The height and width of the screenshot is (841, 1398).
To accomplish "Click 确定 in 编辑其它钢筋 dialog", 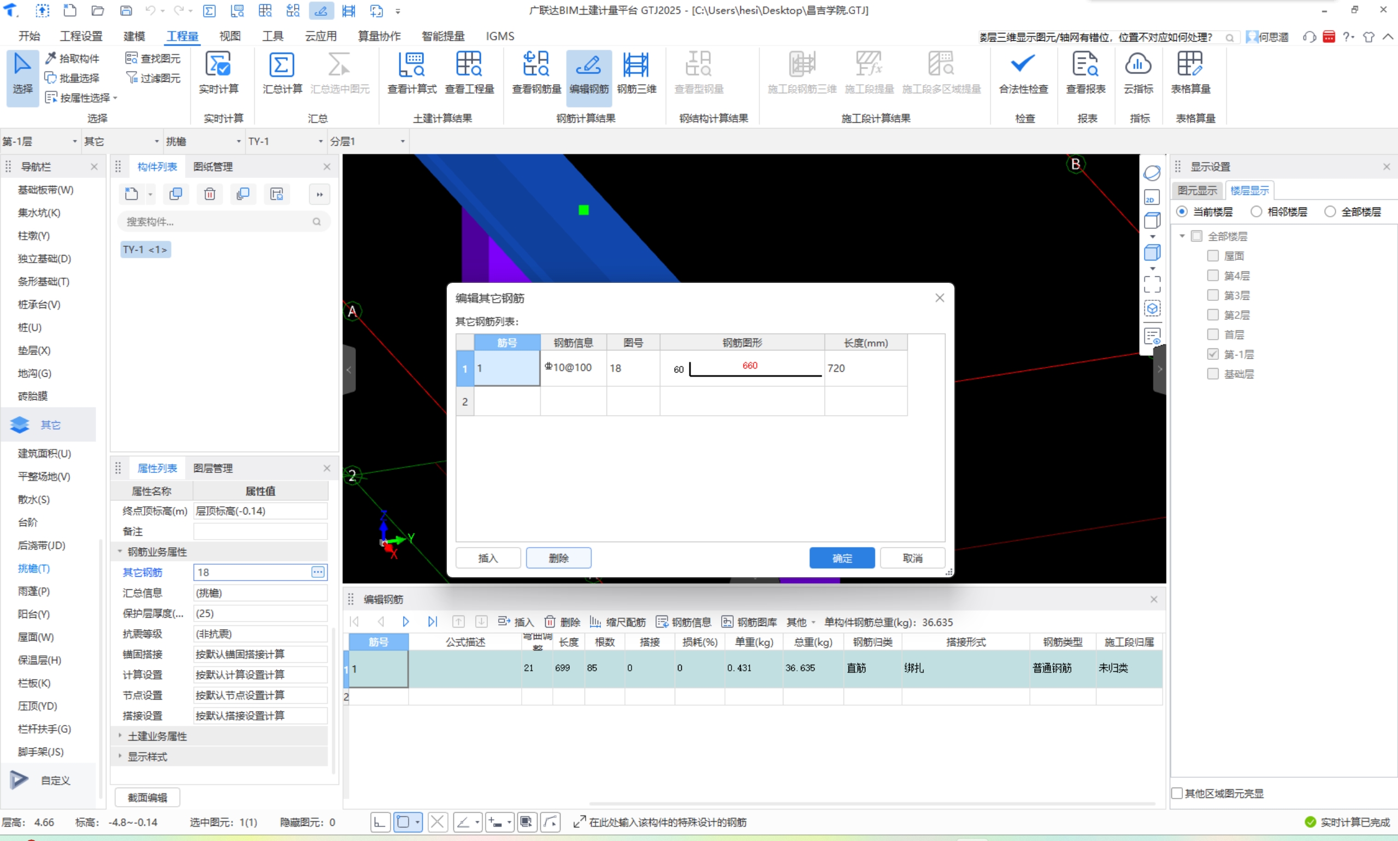I will click(842, 558).
